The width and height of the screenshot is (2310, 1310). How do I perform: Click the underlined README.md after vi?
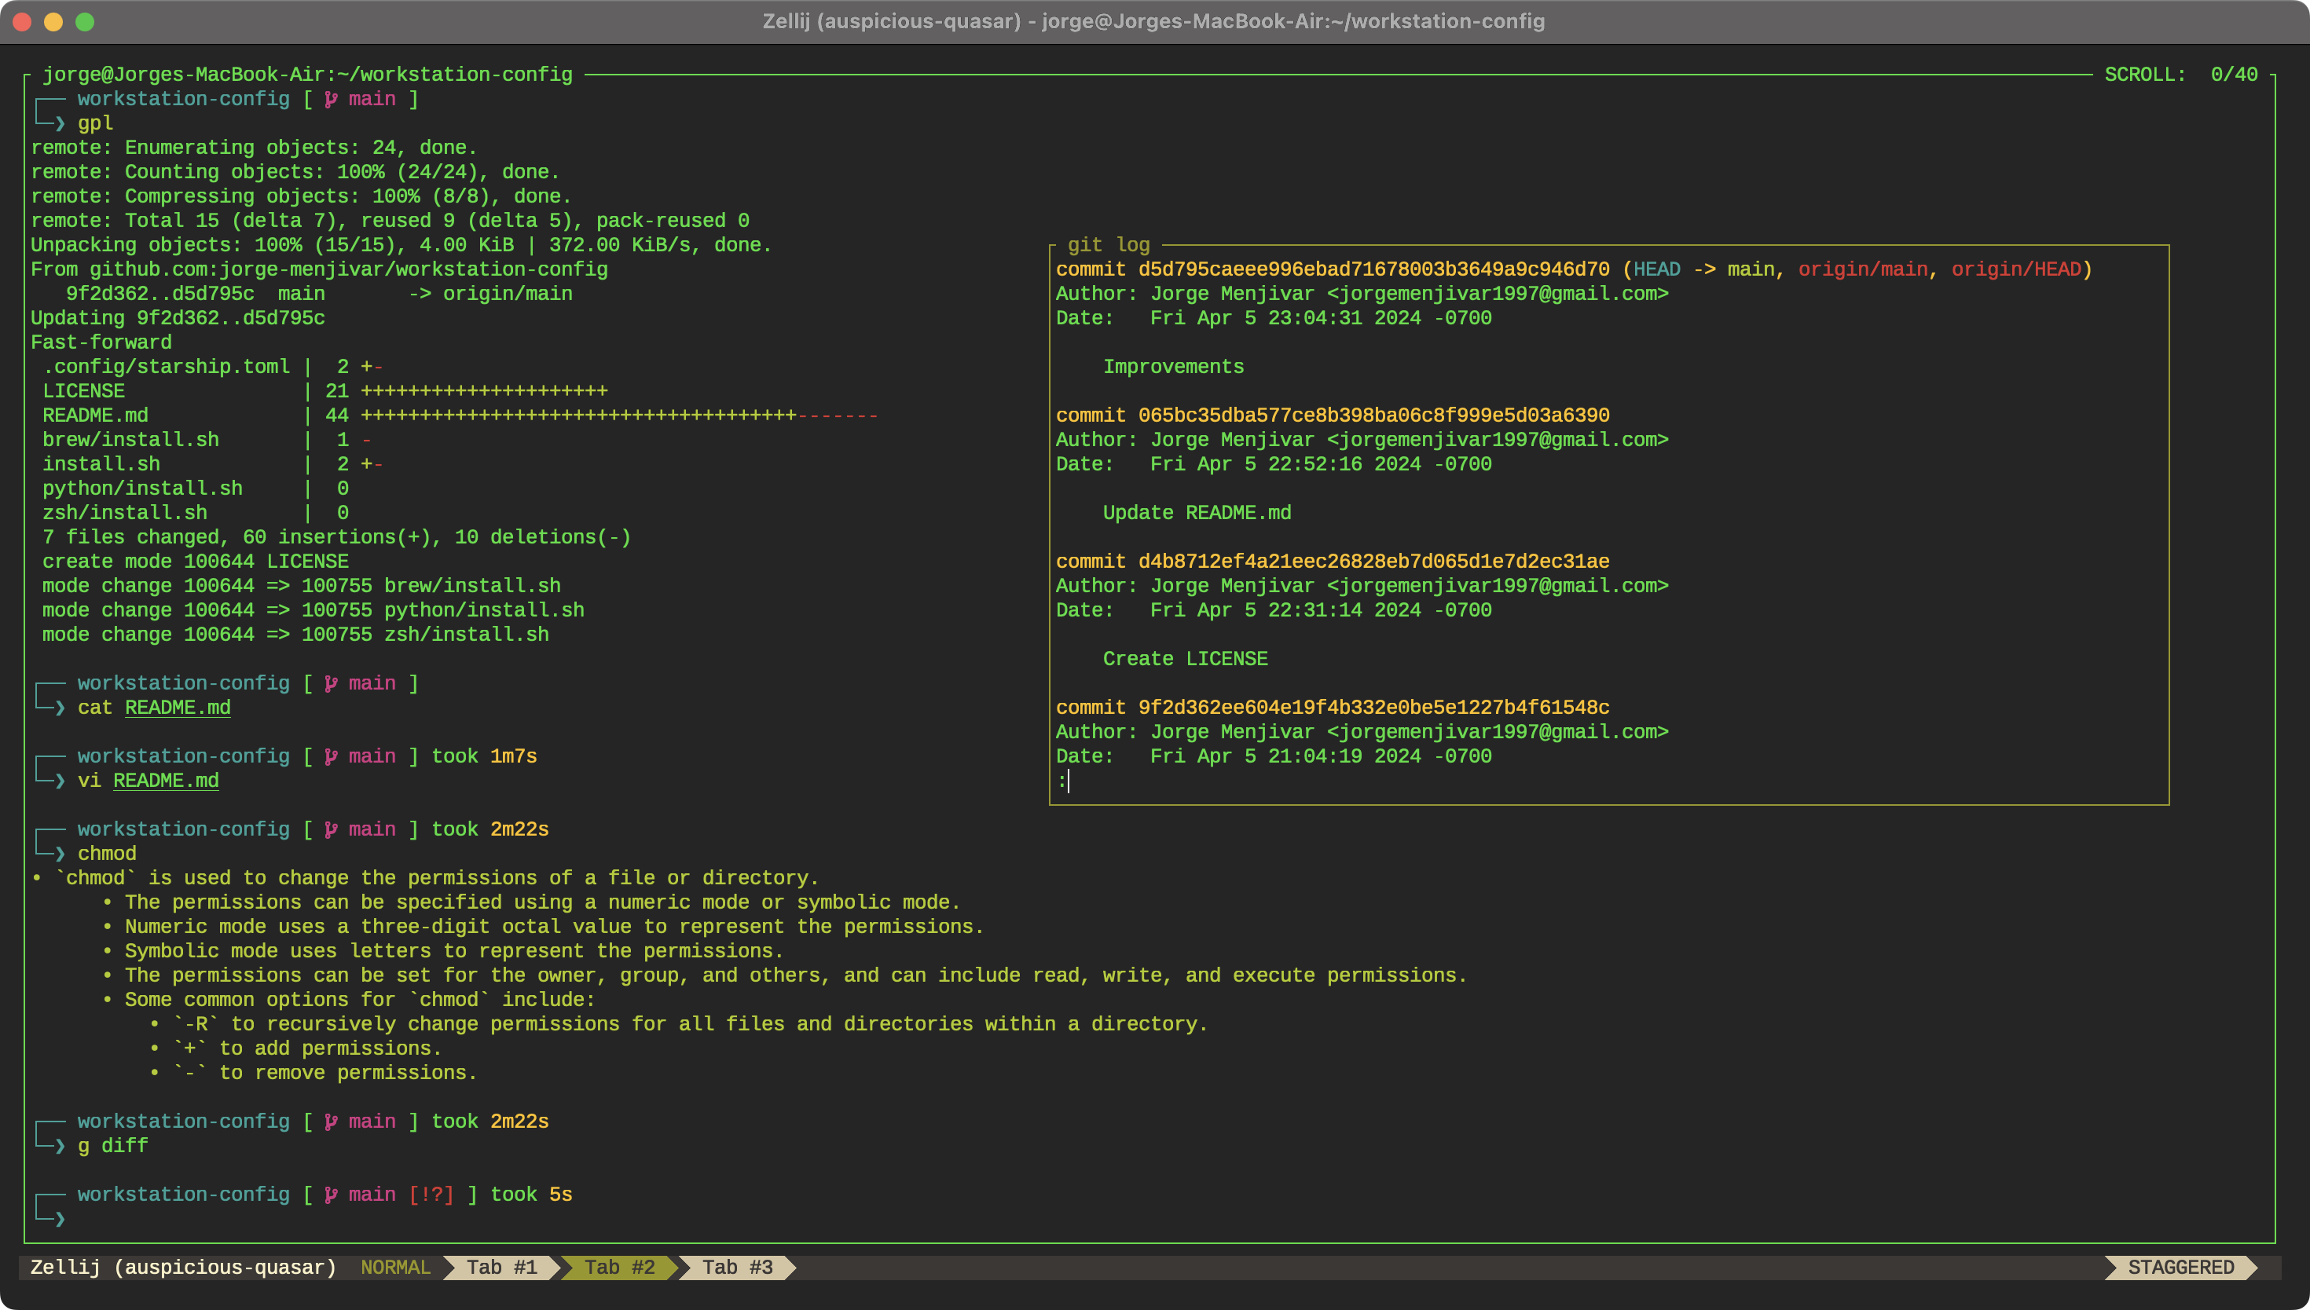click(x=166, y=780)
